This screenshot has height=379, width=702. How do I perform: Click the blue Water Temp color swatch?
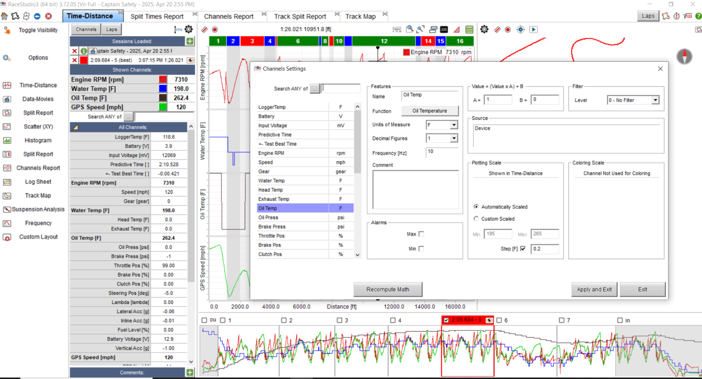[x=163, y=89]
